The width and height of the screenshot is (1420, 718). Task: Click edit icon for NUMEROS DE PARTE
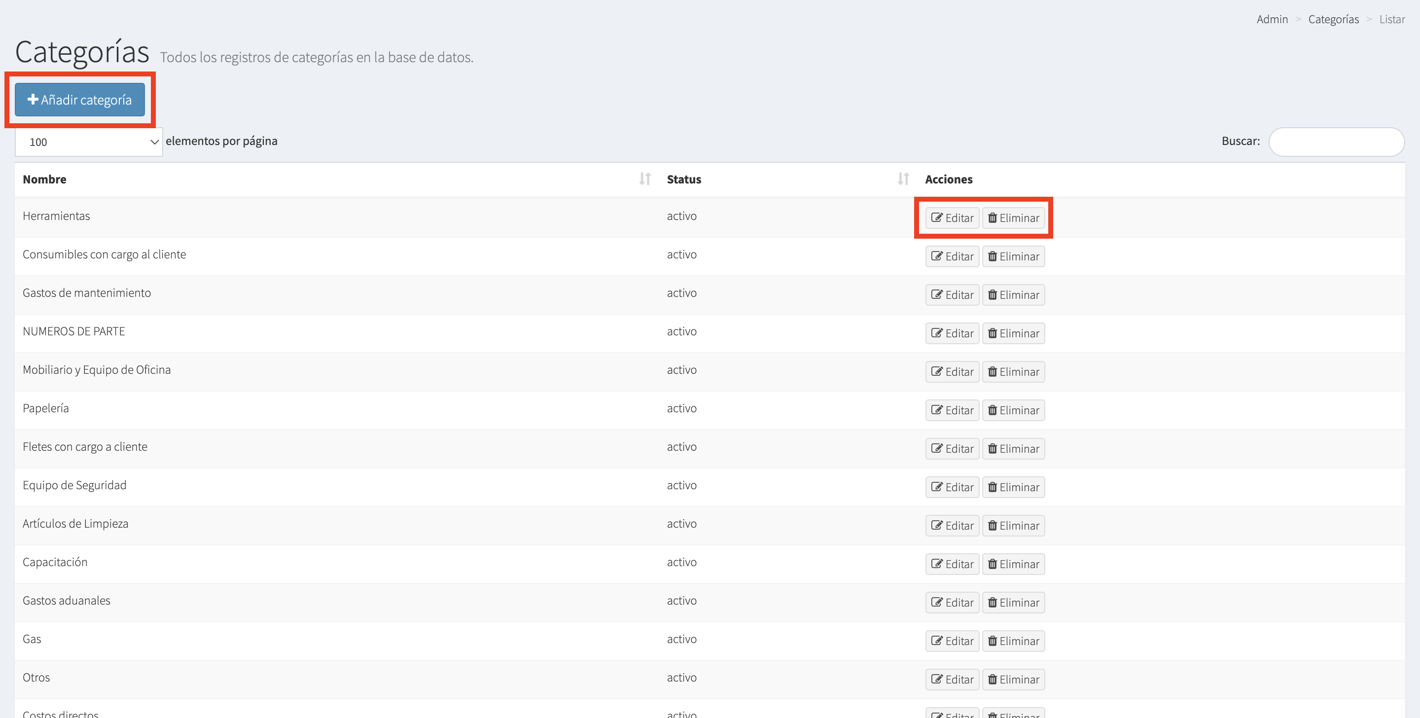click(x=937, y=332)
